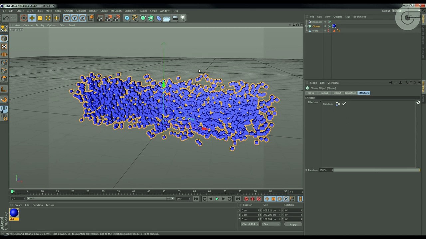426x239 pixels.
Task: Open the NURBS generators icon
Action: click(143, 18)
